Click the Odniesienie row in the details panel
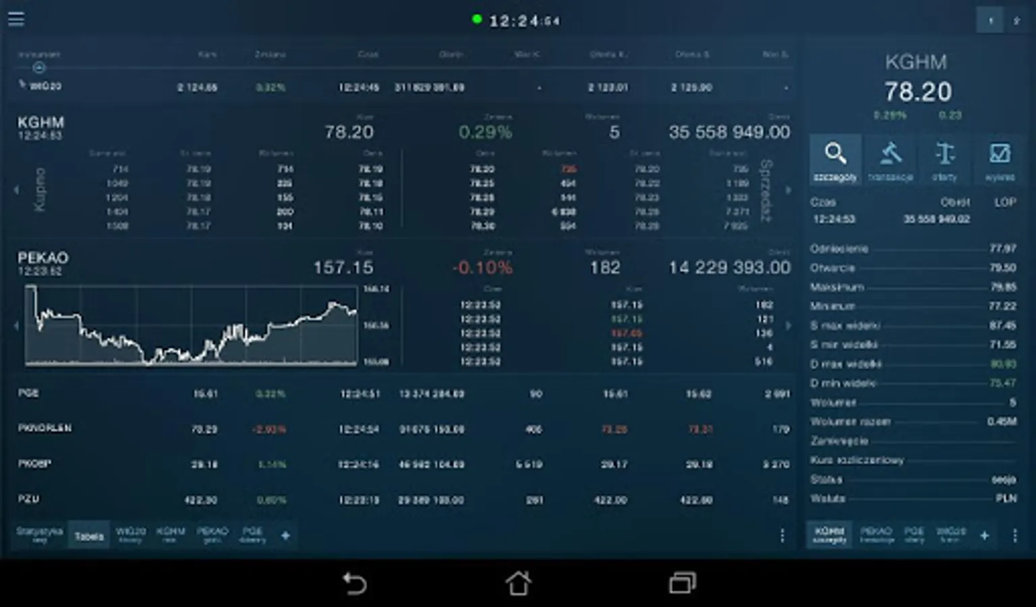1036x607 pixels. click(913, 249)
